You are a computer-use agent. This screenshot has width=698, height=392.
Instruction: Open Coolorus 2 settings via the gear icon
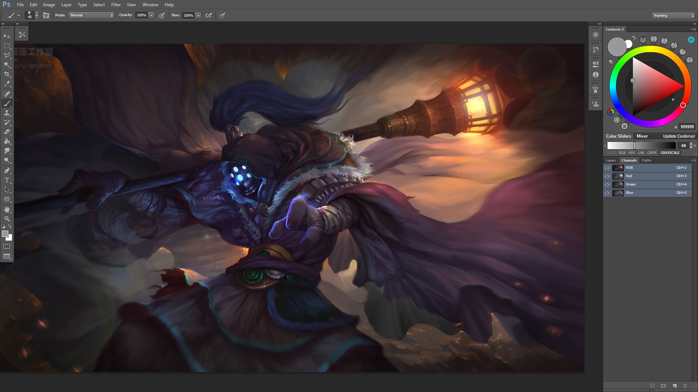pos(690,40)
